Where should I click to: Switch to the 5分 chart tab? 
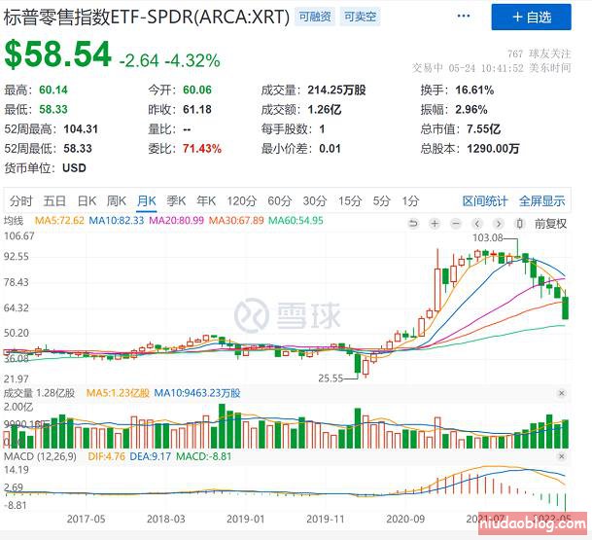tap(381, 201)
